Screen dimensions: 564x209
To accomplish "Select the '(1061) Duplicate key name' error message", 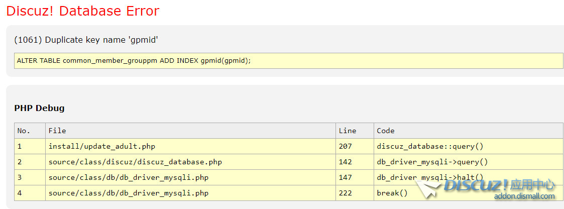I will 86,40.
